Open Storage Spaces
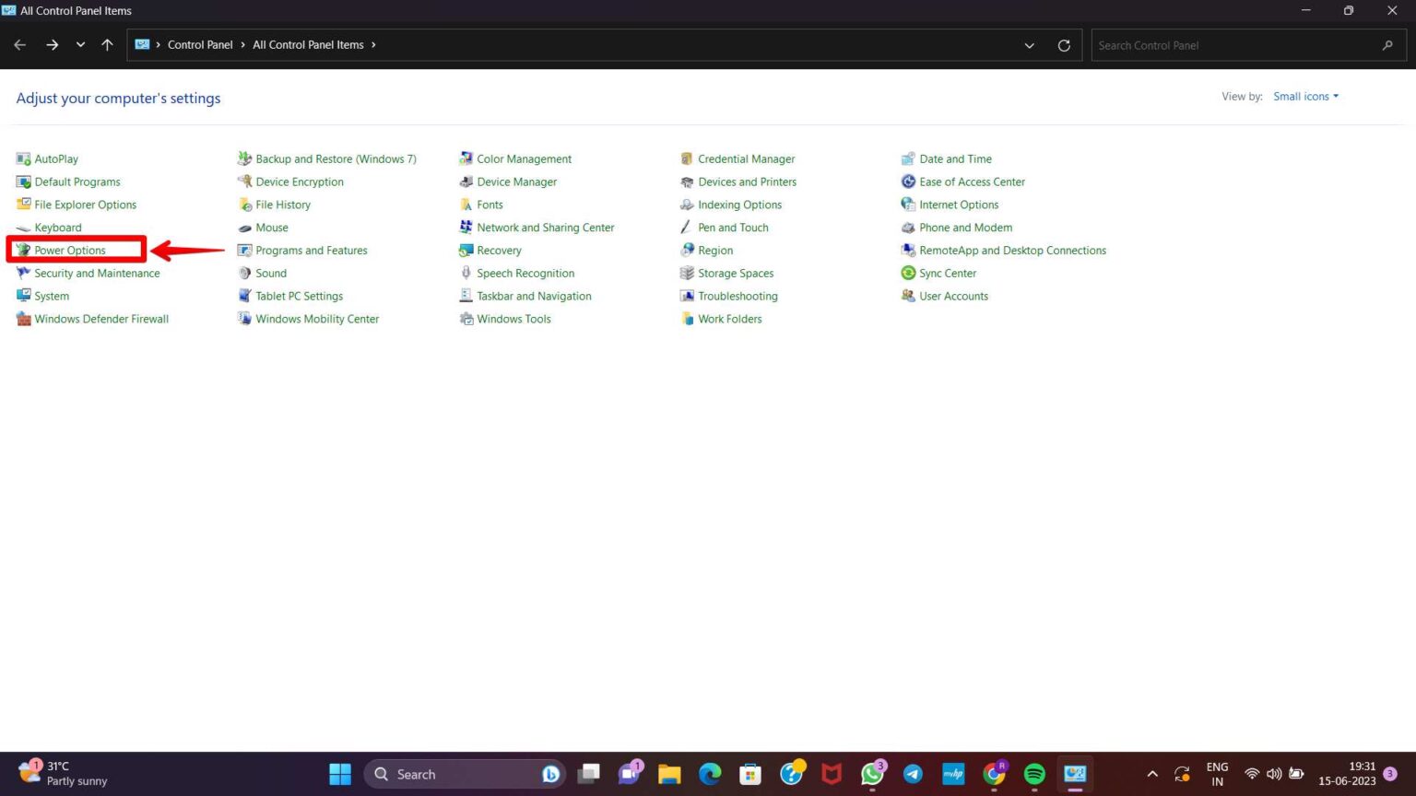Viewport: 1416px width, 796px height. click(x=735, y=273)
